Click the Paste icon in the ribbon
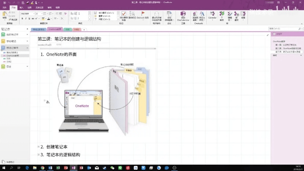Viewport: 304px width, 171px height. tap(5, 15)
